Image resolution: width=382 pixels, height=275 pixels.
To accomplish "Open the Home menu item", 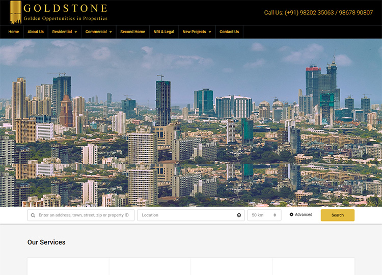I will [x=14, y=32].
